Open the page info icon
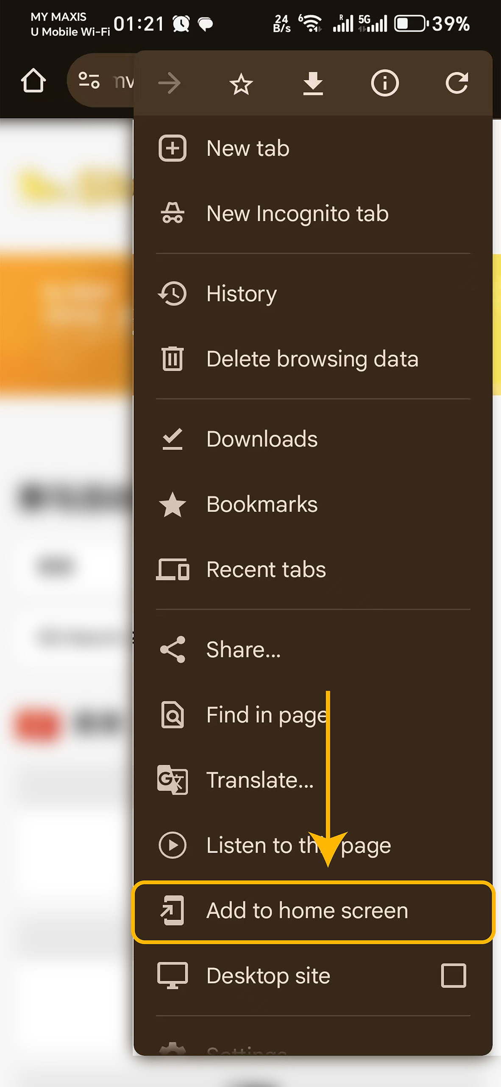Screen dimensions: 501x1087 point(384,83)
